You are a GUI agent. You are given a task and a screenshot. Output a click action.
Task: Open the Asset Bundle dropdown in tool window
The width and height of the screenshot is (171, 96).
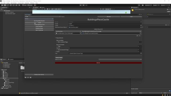point(120,59)
